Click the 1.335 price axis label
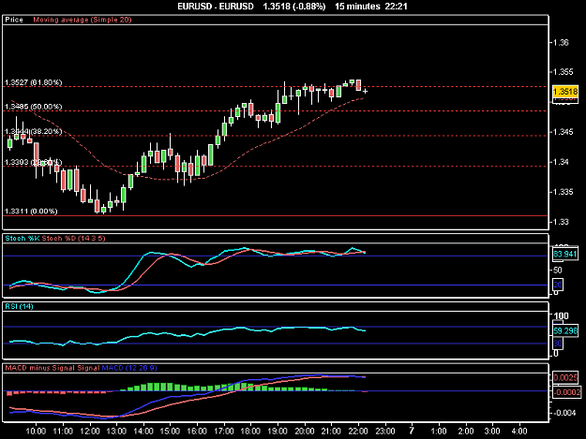 click(x=563, y=192)
